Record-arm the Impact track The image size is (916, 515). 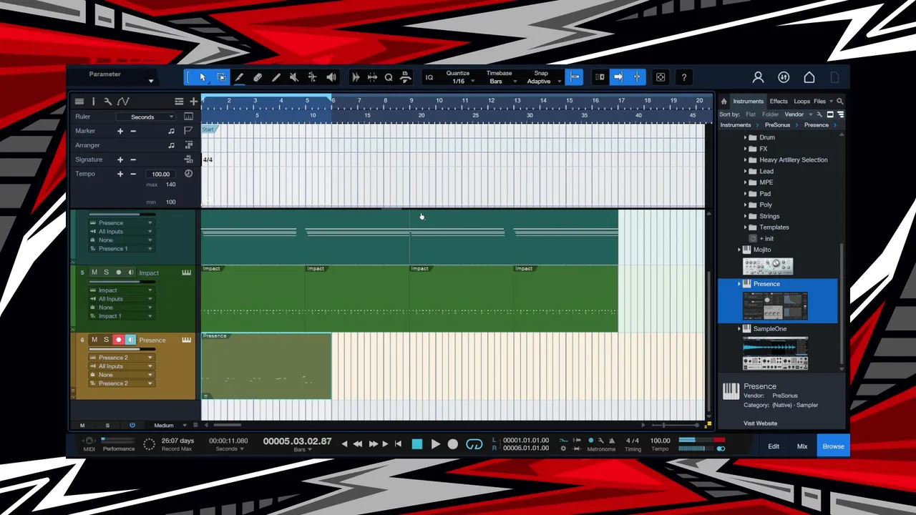118,273
